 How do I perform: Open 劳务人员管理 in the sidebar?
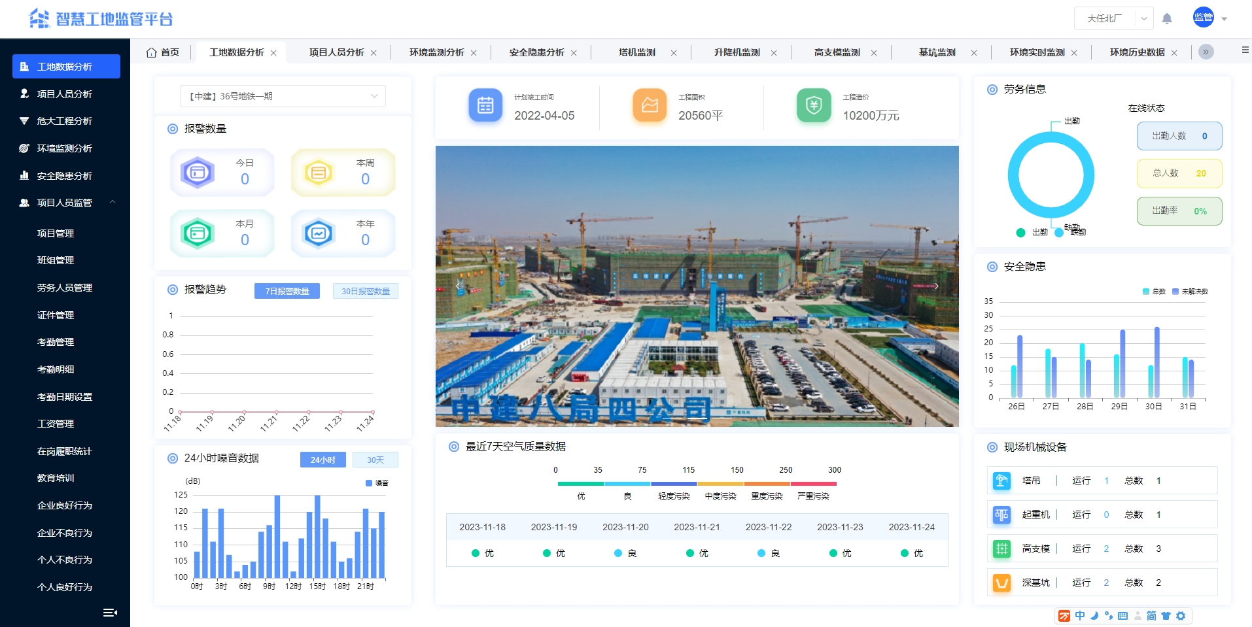(65, 288)
